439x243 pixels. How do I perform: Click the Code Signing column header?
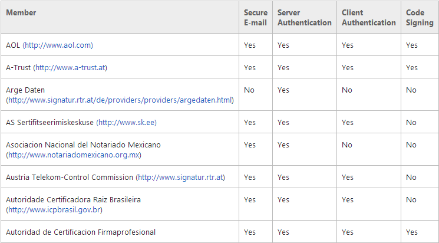pyautogui.click(x=420, y=17)
